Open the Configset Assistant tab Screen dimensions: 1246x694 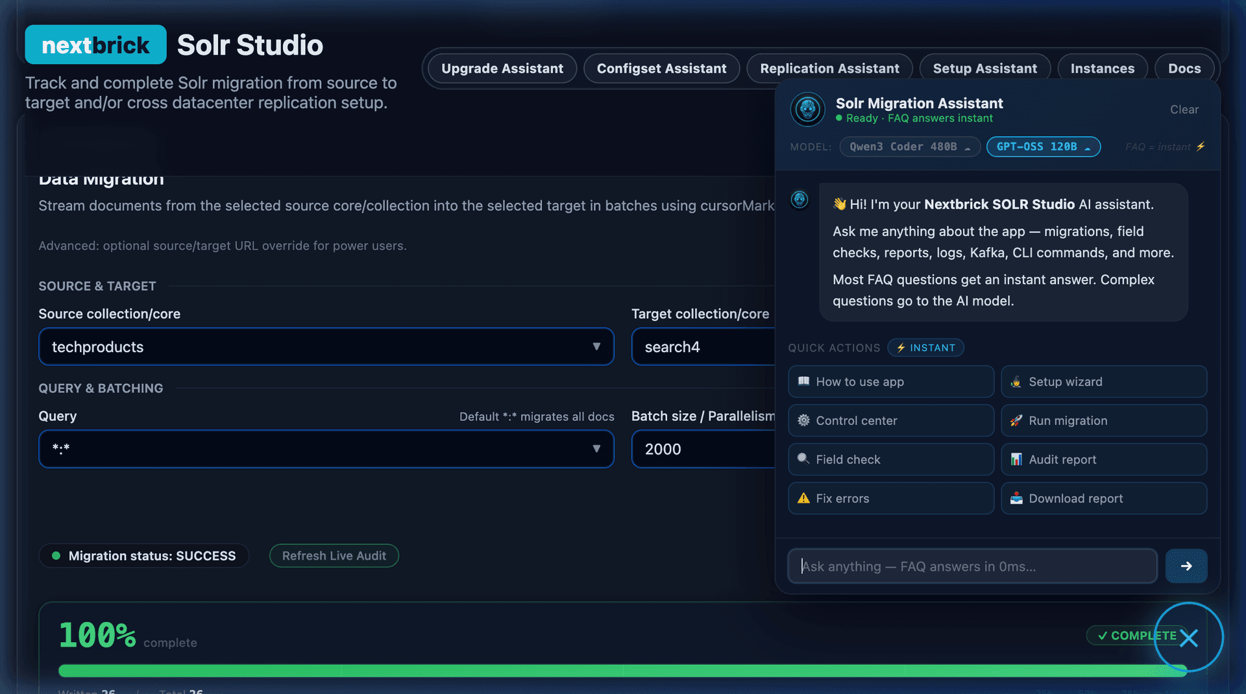661,69
